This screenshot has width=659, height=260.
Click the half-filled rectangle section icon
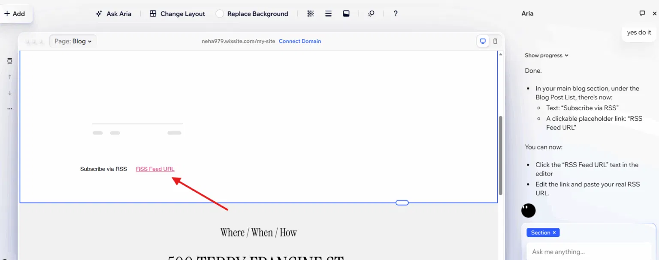click(x=346, y=14)
